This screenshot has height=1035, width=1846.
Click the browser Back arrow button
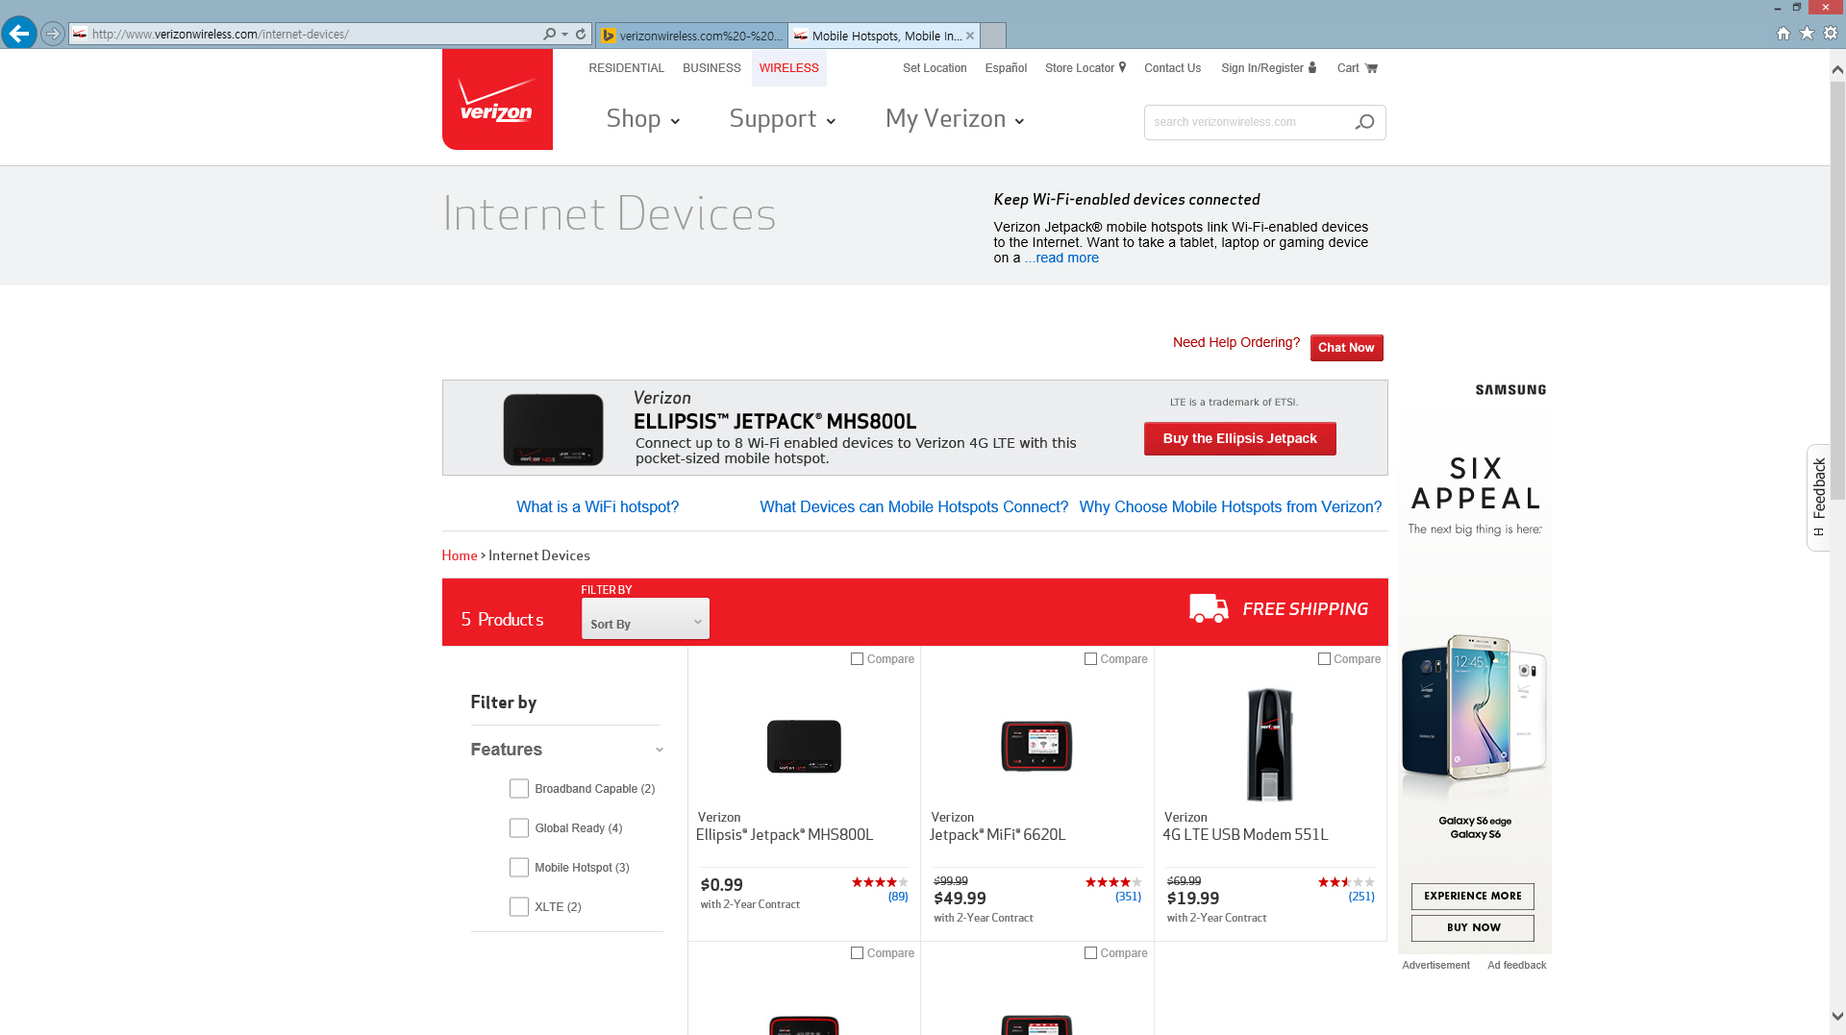(x=19, y=34)
